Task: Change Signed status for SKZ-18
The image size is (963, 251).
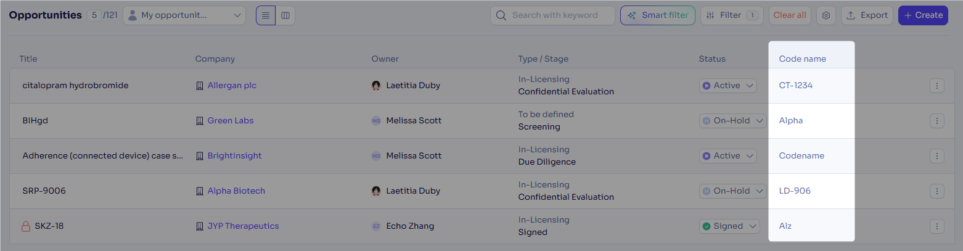Action: pyautogui.click(x=729, y=226)
